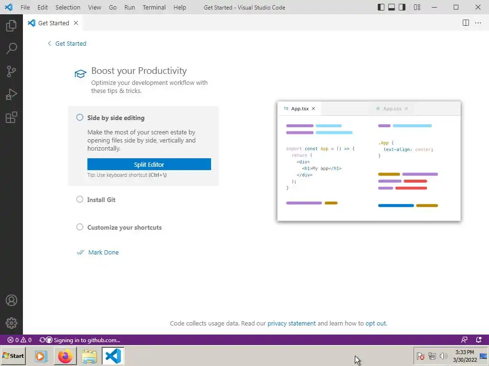
Task: Select the Install Git step circle
Action: (x=80, y=199)
